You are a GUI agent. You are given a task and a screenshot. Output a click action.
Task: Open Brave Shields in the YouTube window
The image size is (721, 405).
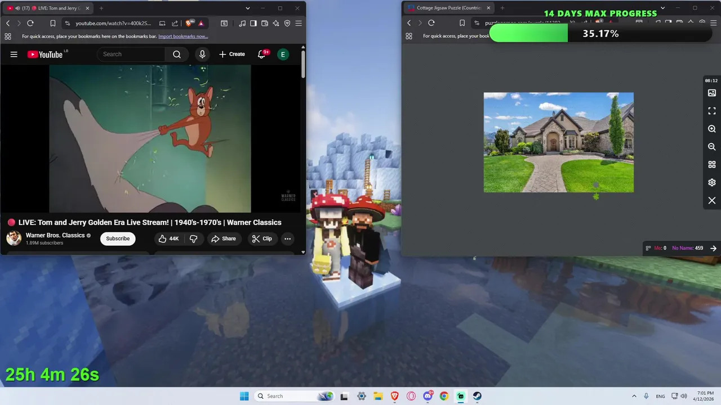(189, 23)
